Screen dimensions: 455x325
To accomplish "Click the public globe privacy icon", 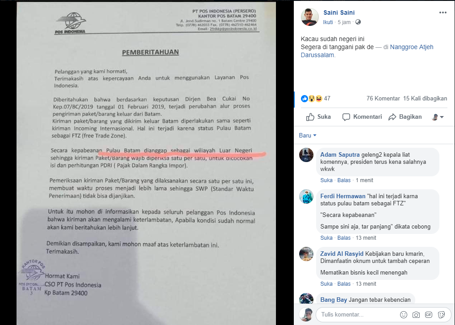I will pyautogui.click(x=358, y=22).
